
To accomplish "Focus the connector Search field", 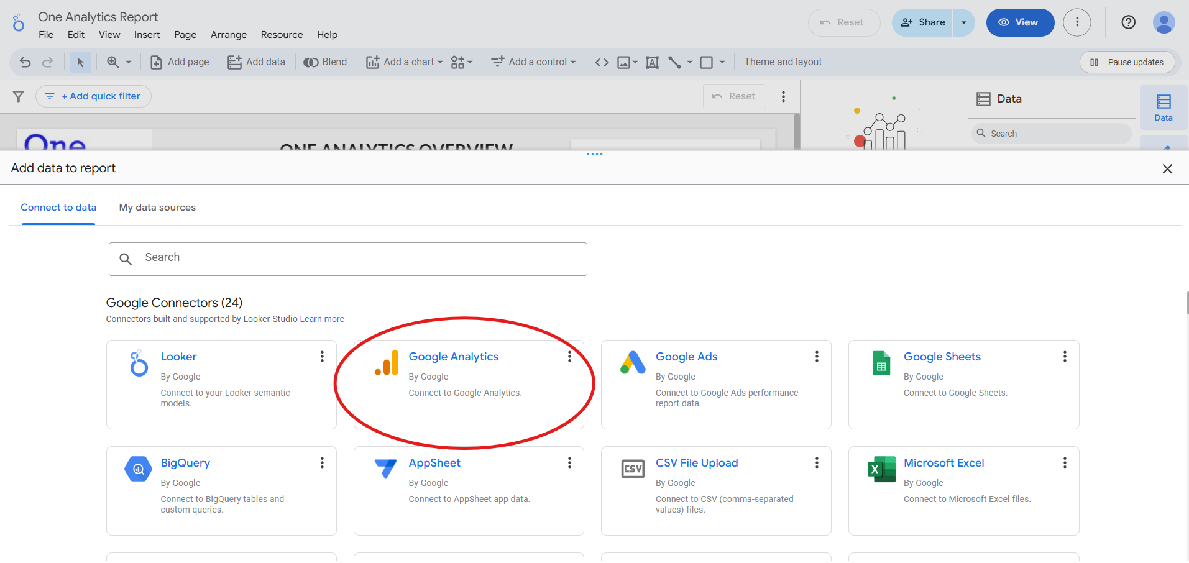I will pos(348,259).
